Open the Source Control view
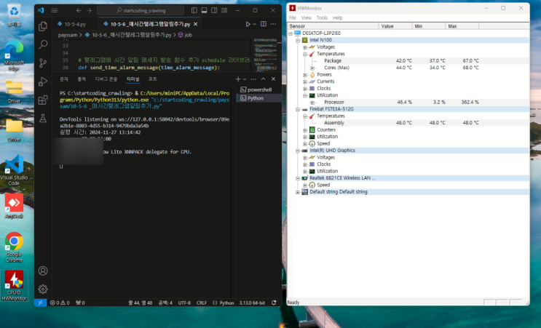This screenshot has height=328, width=541. point(43,63)
